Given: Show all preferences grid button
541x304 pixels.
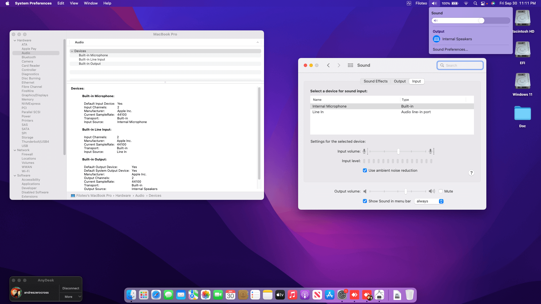Looking at the screenshot, I should point(350,65).
